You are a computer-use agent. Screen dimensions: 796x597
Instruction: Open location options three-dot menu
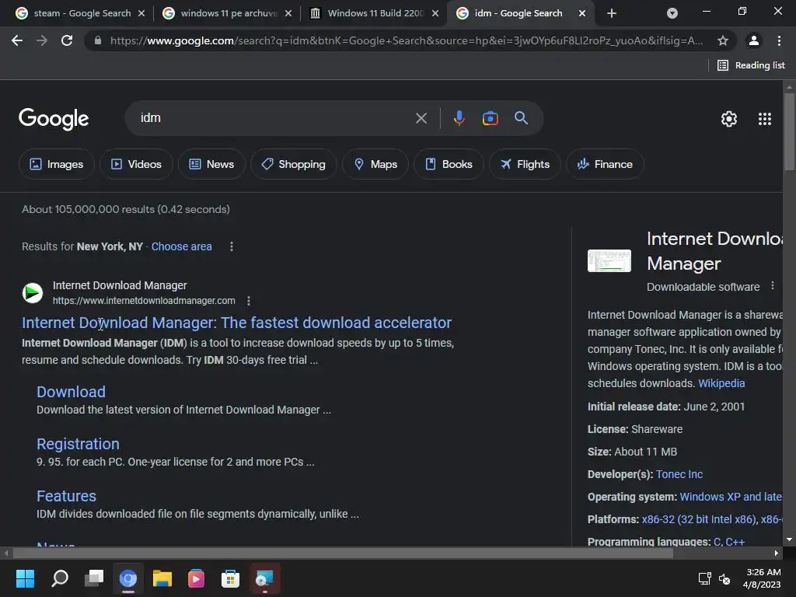click(232, 246)
